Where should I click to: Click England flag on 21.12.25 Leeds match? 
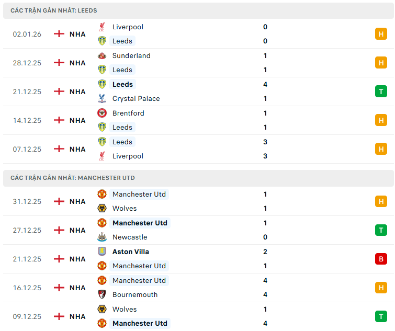59,92
